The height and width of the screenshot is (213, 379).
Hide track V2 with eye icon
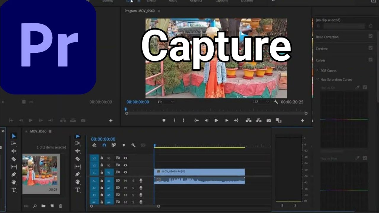tap(126, 165)
